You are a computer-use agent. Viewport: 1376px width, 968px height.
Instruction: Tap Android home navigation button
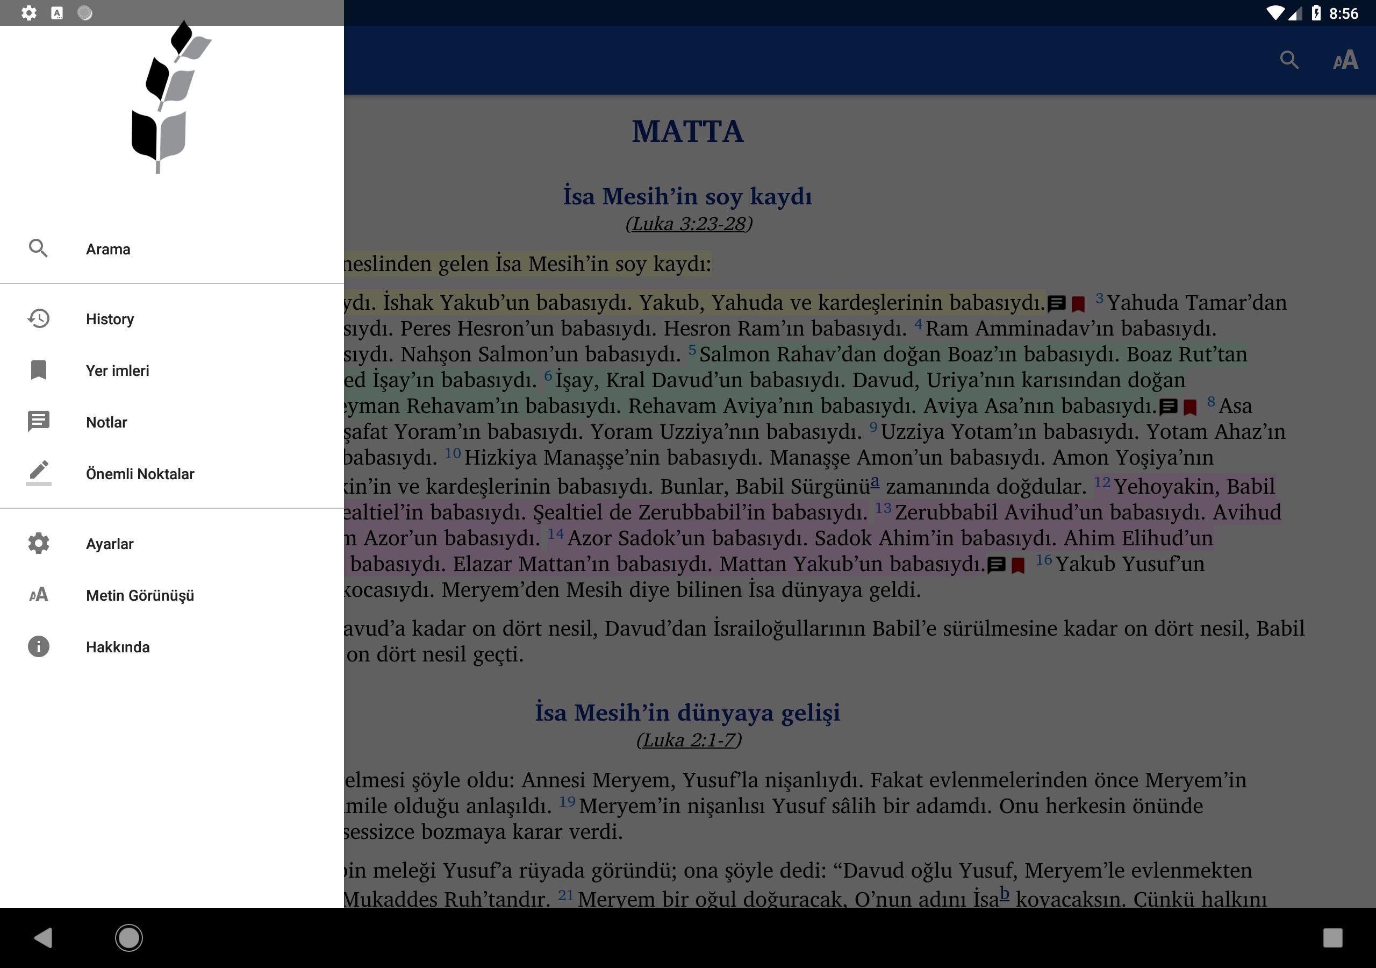coord(129,937)
